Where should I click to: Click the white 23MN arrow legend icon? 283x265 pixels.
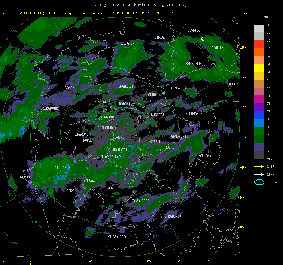(x=259, y=174)
